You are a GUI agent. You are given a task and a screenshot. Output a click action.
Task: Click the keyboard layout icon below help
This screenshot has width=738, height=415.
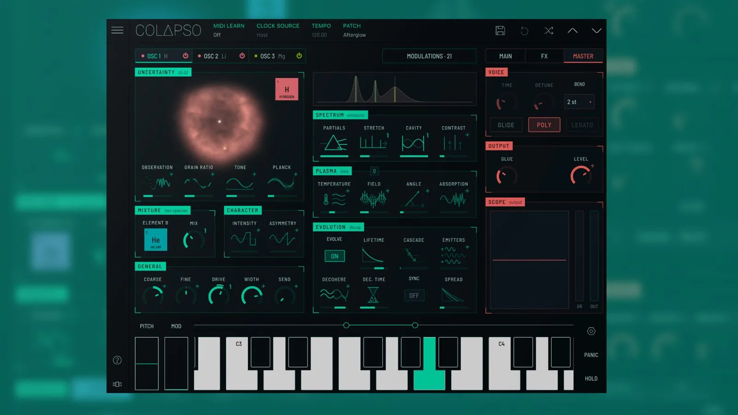click(x=117, y=384)
